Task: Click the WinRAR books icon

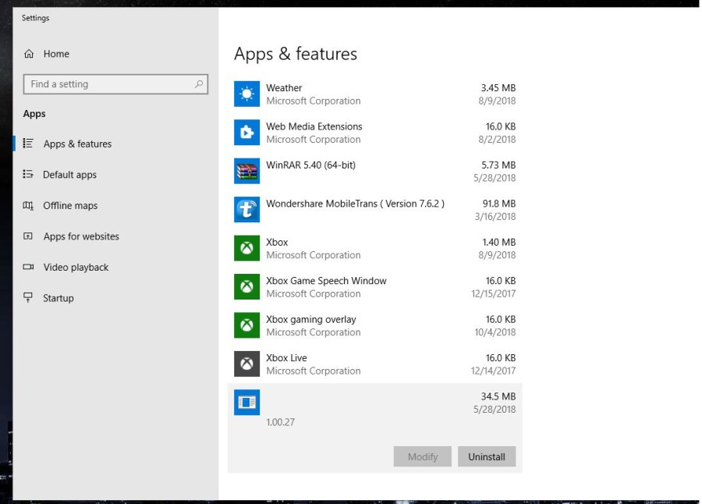Action: 246,171
